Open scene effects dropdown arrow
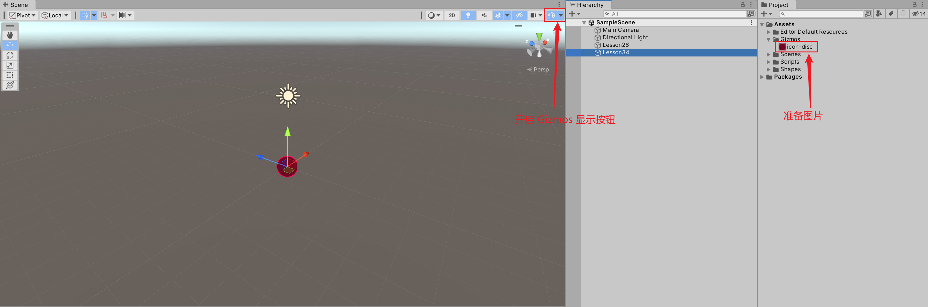The height and width of the screenshot is (307, 928). click(507, 15)
